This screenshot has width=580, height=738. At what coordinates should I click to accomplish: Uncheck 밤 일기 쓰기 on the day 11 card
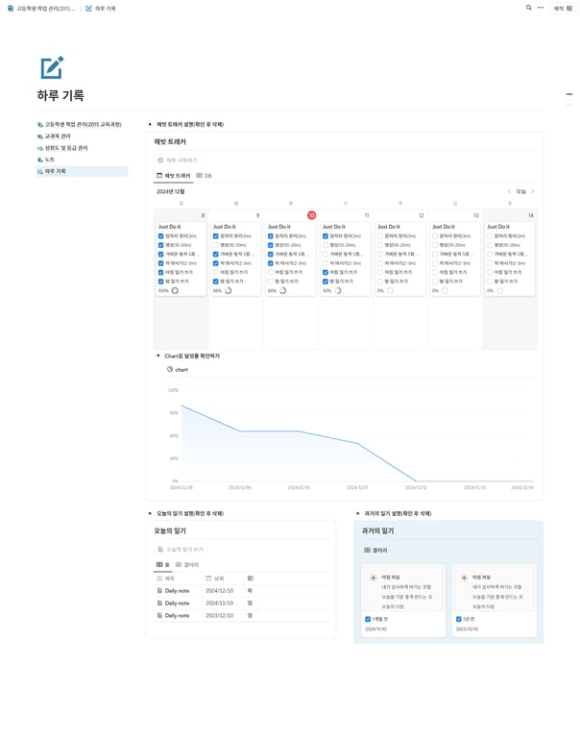[325, 282]
